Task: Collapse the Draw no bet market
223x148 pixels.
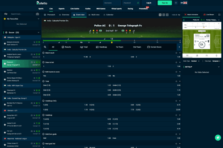Action: 180,62
